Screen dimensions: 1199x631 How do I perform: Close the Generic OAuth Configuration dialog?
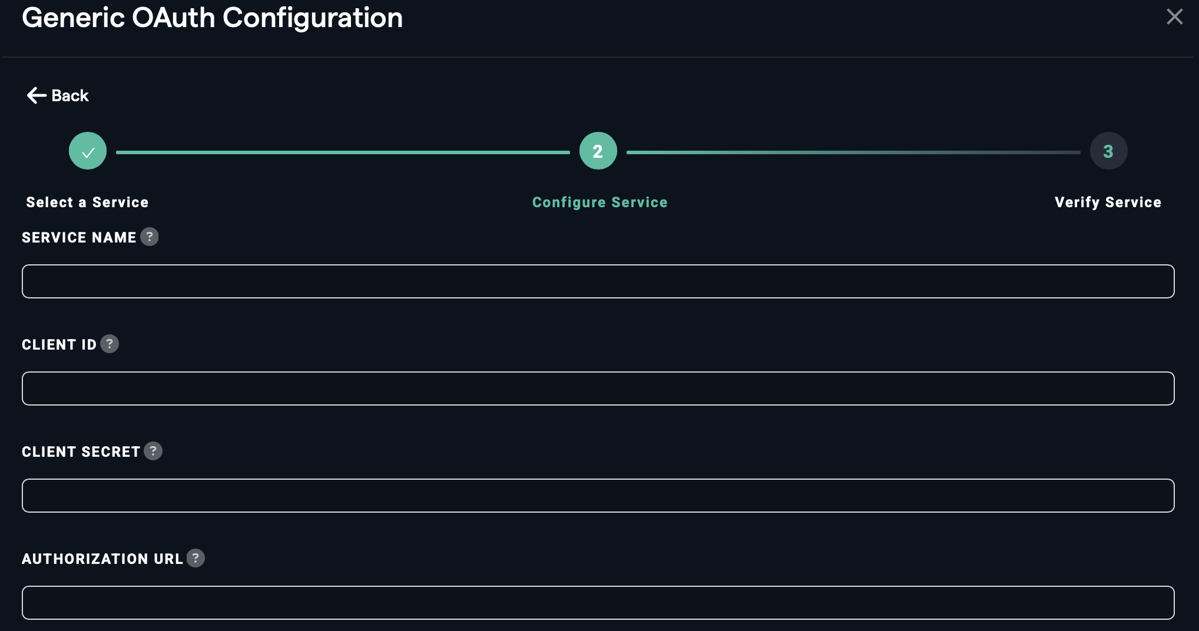pos(1174,16)
